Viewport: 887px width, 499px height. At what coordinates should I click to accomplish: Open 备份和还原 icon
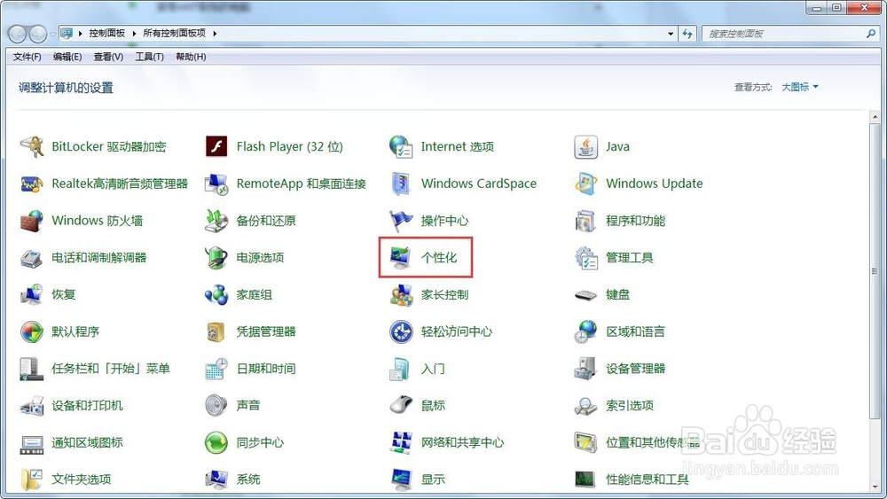pos(216,221)
